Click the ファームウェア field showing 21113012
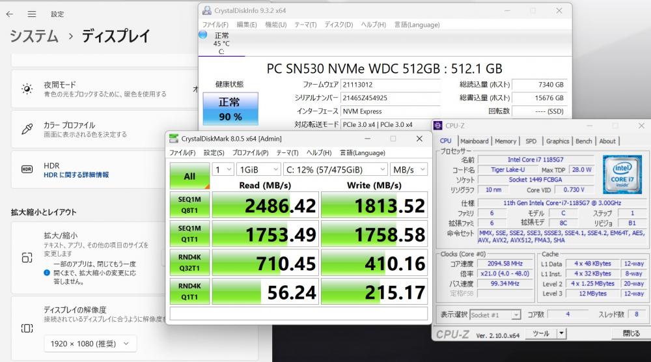Image resolution: width=651 pixels, height=362 pixels. (390, 85)
